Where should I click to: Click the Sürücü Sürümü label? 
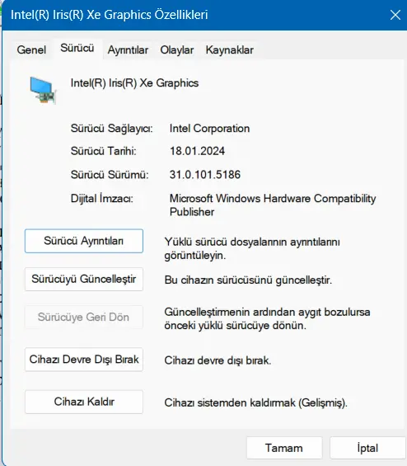(x=110, y=175)
